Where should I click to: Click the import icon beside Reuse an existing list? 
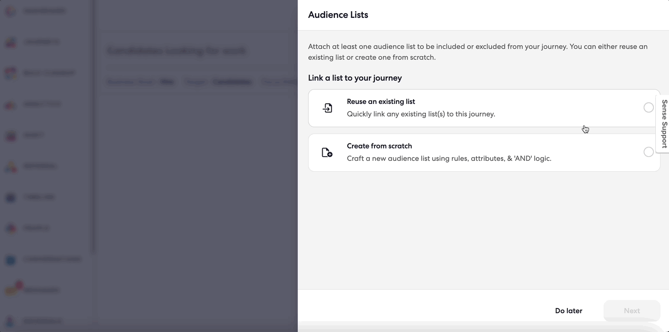pyautogui.click(x=327, y=108)
